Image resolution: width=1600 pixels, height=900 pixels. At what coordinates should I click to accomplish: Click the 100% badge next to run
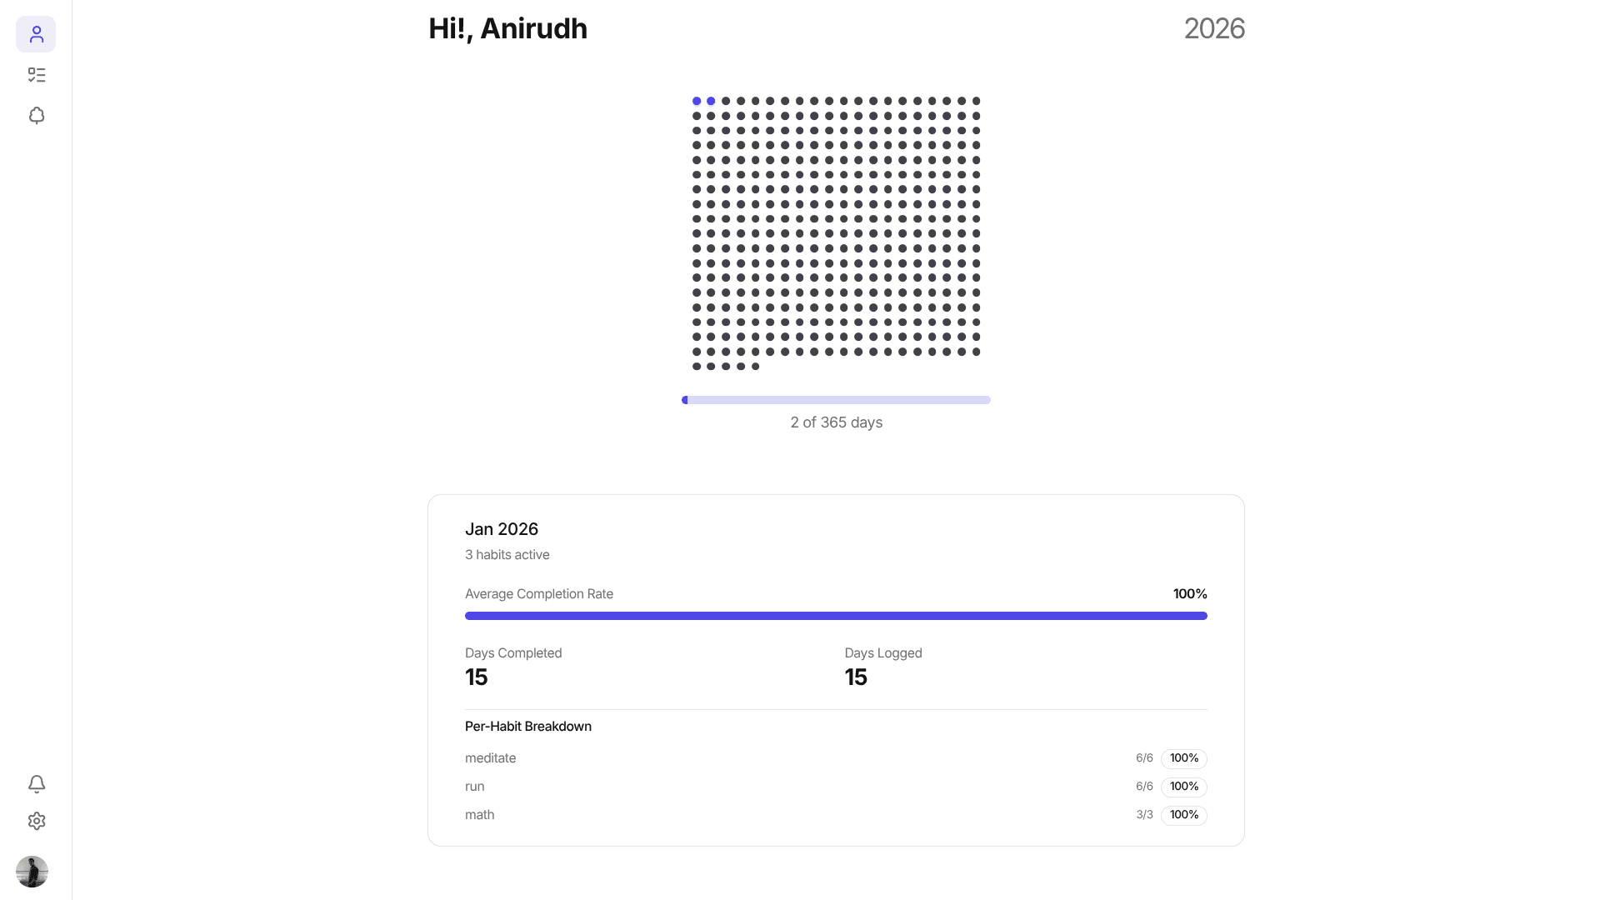(1183, 787)
